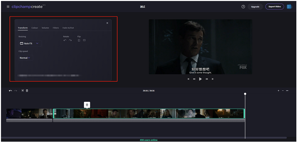Select the first short timeline clip

click(29, 114)
